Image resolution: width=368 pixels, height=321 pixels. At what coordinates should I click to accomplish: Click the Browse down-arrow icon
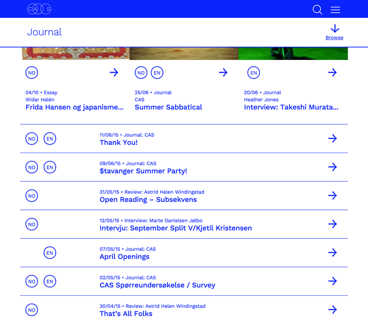pos(335,28)
